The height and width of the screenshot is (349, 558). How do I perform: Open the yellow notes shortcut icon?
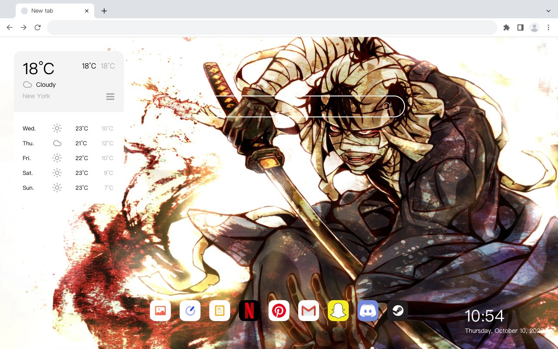click(220, 311)
